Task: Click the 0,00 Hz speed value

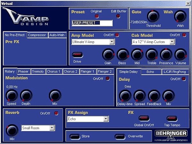Action: point(12,87)
